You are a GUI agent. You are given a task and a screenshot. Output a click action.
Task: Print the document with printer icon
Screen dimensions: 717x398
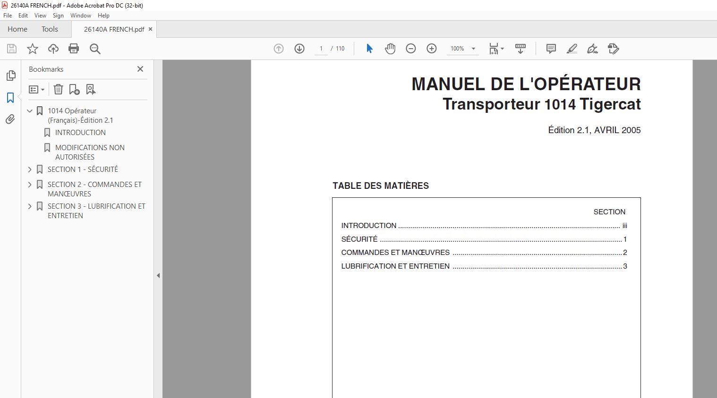[74, 49]
